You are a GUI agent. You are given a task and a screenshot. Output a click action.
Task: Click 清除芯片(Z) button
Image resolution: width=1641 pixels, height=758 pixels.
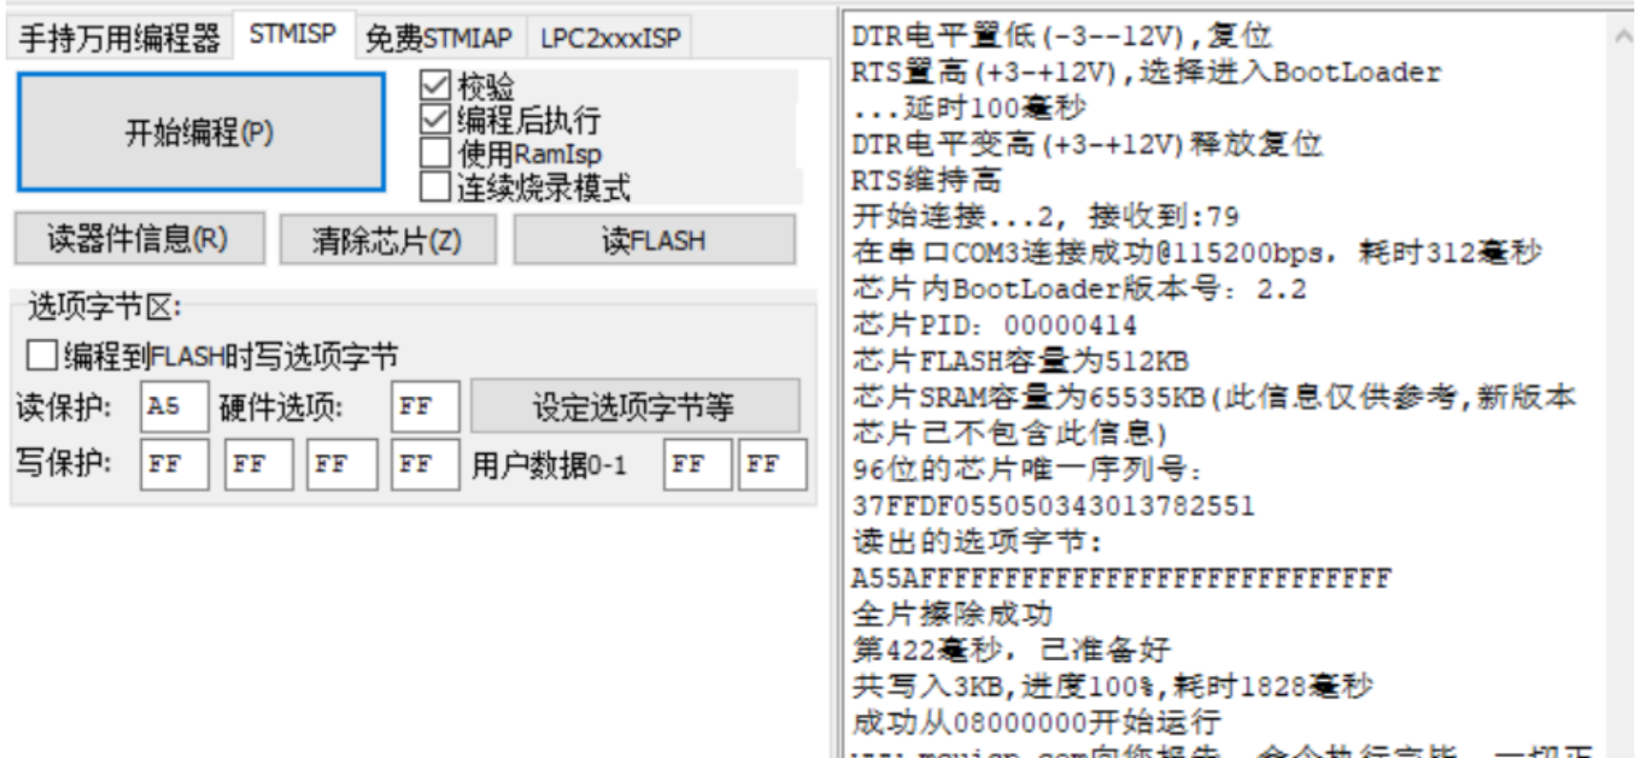(387, 239)
